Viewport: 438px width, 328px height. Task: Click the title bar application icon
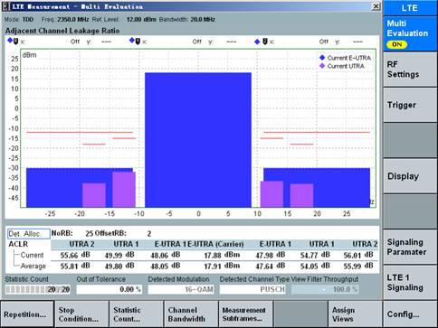(x=5, y=6)
